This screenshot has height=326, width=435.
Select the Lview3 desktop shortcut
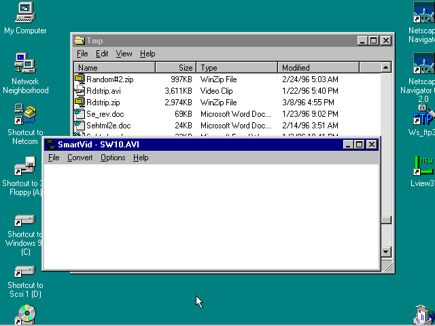pos(423,166)
